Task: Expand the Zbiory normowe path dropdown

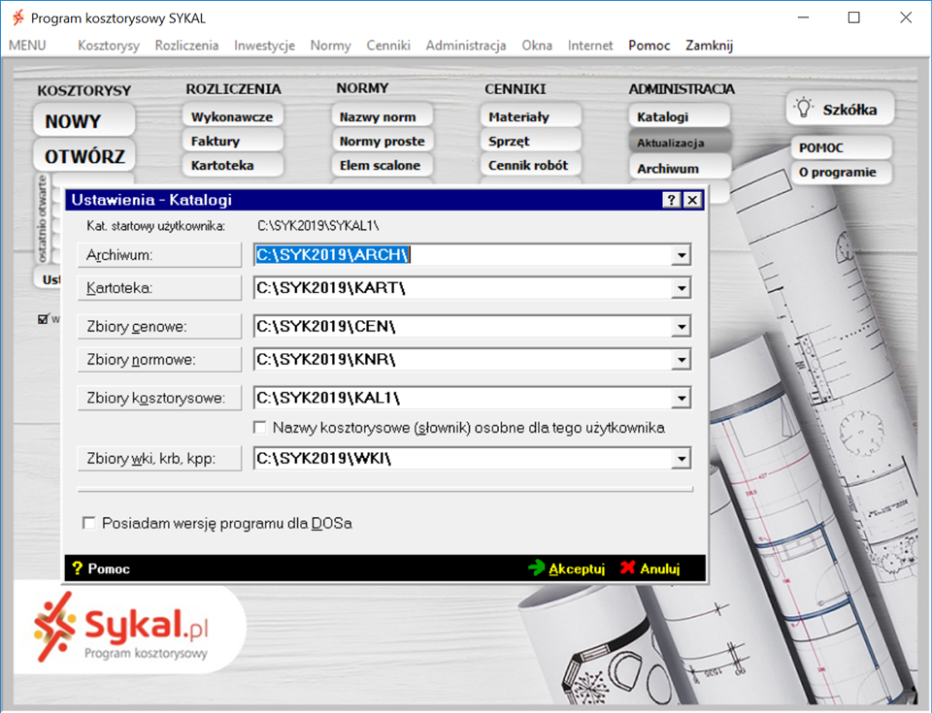Action: (x=682, y=360)
